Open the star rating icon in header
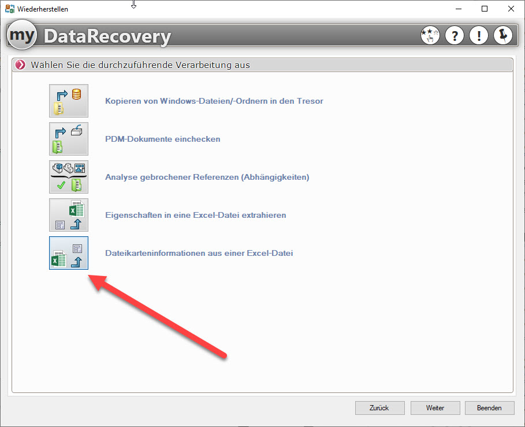Viewport: 525px width, 427px height. pos(430,35)
